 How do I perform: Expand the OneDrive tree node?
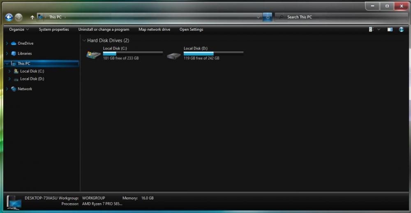pos(7,43)
